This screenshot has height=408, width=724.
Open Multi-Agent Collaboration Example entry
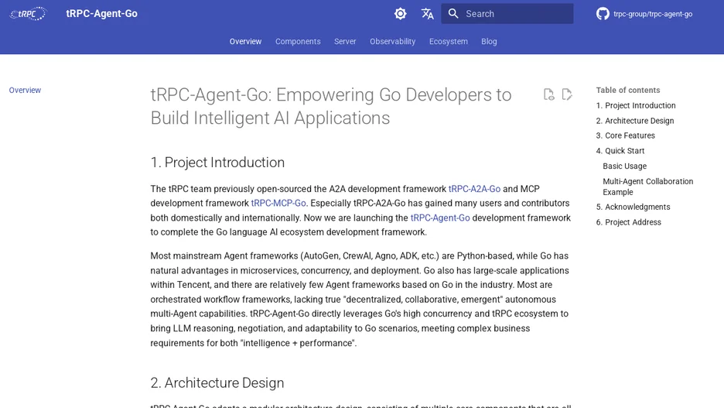point(648,187)
